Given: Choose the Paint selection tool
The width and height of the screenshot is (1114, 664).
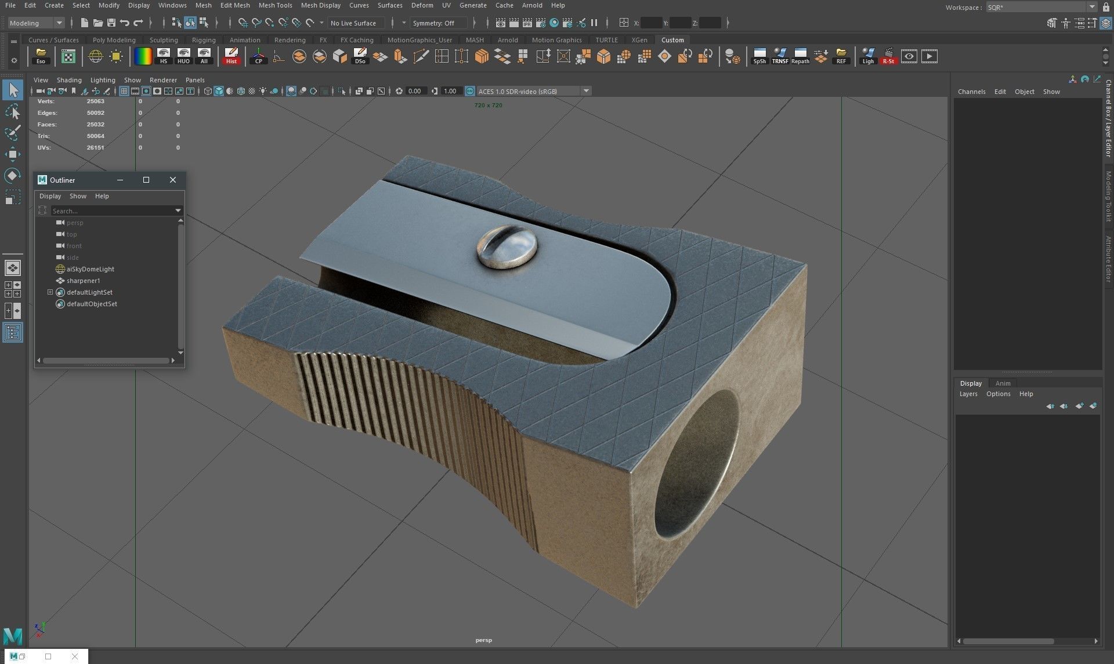Looking at the screenshot, I should click(x=13, y=133).
